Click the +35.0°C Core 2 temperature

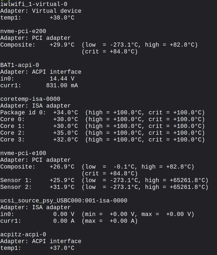pos(65,133)
